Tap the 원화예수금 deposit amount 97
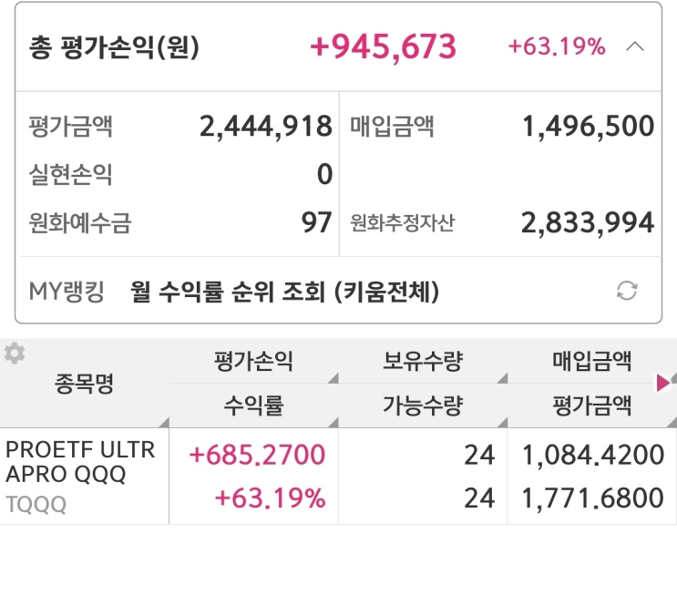Viewport: 677px width, 616px height. click(317, 222)
